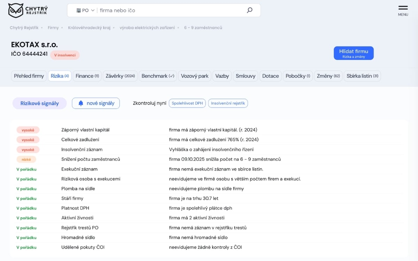Click vysoké badge for Celkové zadlužení
Screen dimensions: 418x261
tap(28, 140)
